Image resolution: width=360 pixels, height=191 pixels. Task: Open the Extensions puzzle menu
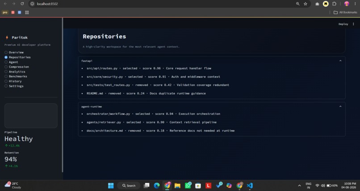pyautogui.click(x=334, y=4)
